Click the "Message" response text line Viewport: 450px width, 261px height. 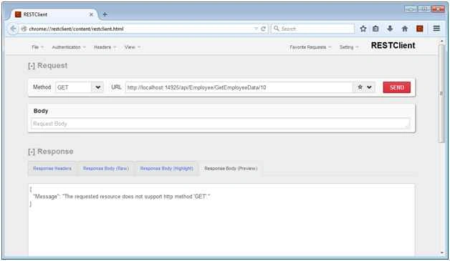tap(122, 197)
